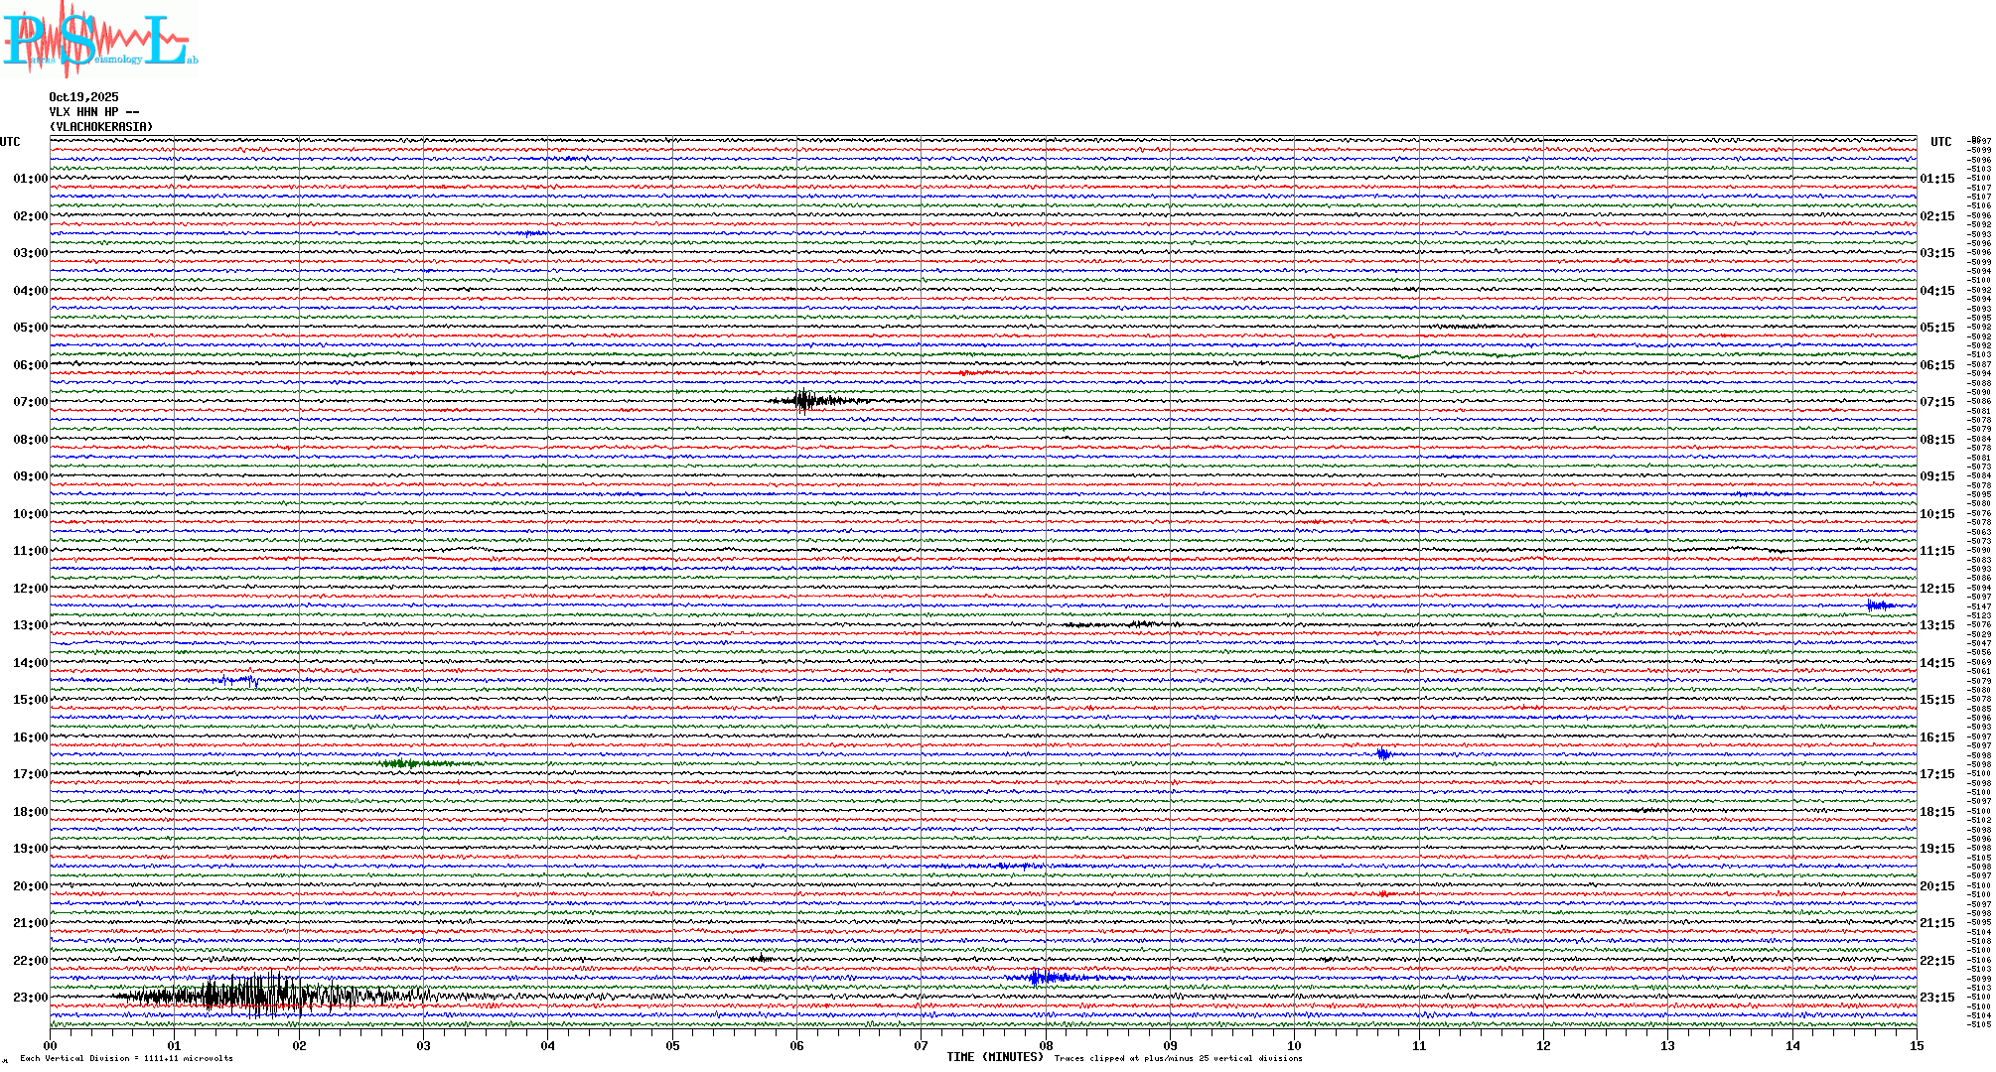
Task: Click the 07:15 right time label
Action: tap(1936, 402)
